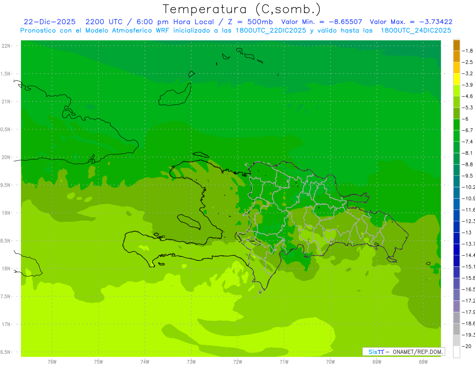
Task: Pick the orange swatch between -1.8 and -2.5
Action: [x=456, y=57]
